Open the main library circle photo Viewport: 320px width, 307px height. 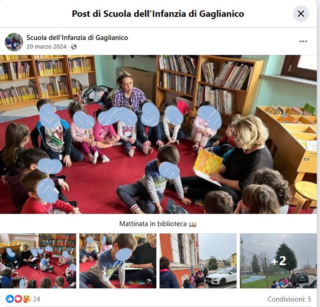(158, 134)
